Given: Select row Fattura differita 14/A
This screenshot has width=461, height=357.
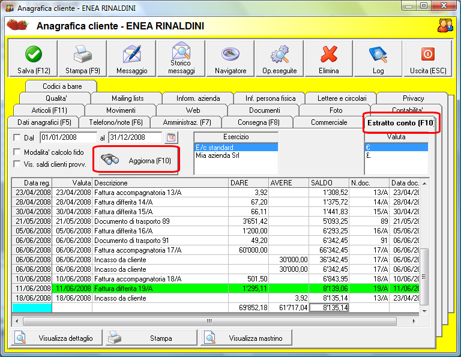Looking at the screenshot, I should point(215,202).
